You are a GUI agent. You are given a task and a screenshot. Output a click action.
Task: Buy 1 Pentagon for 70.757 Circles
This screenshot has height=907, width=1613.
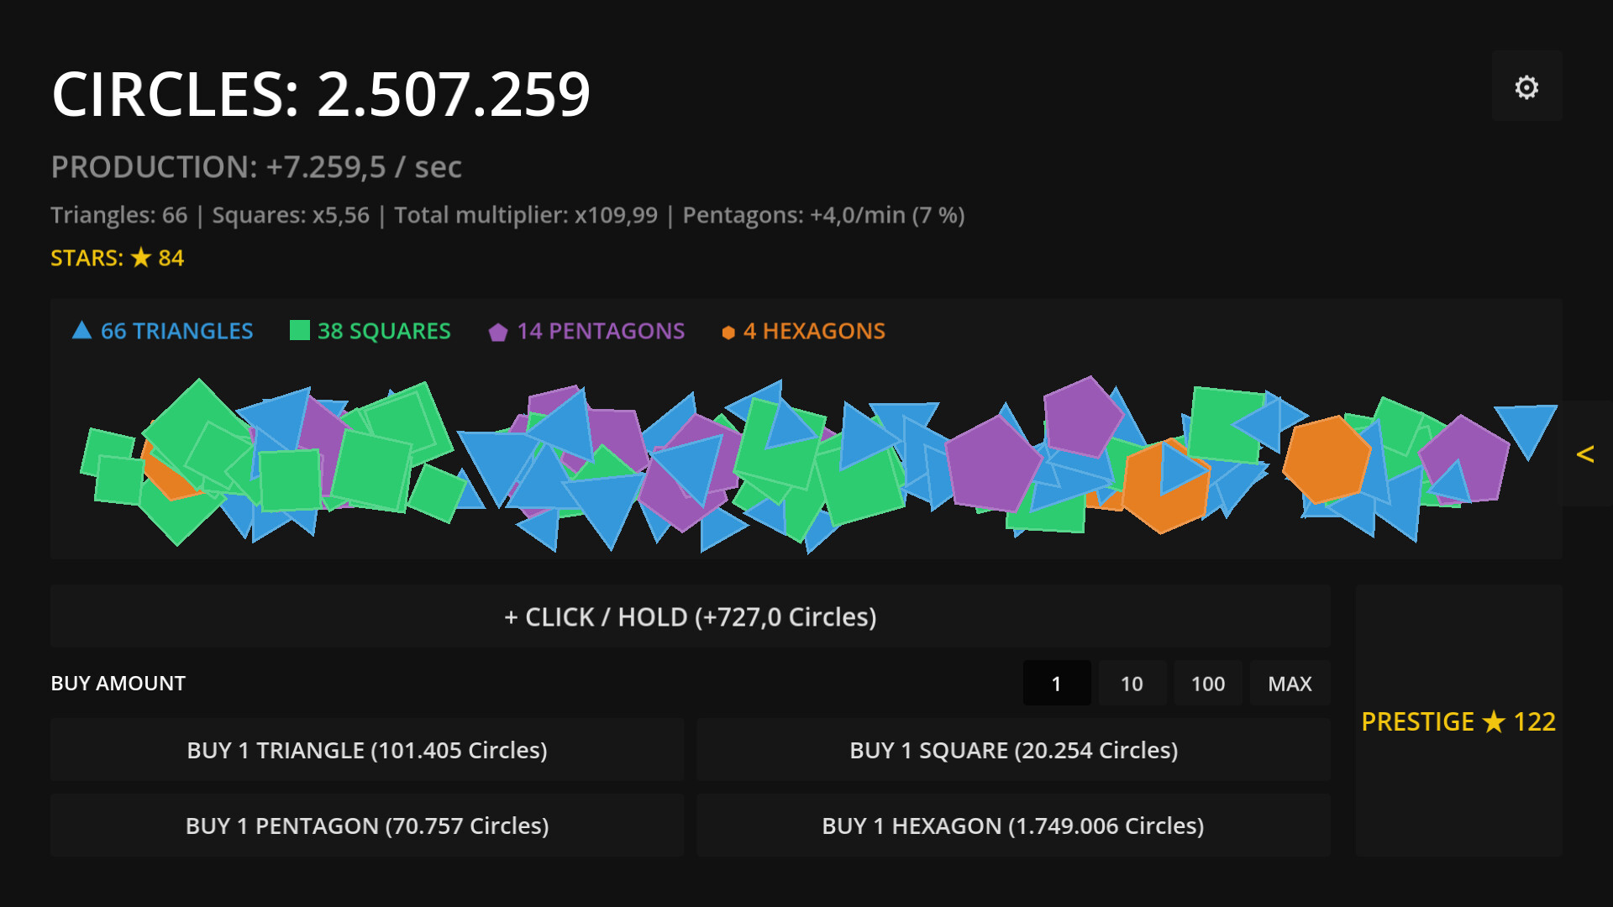tap(367, 826)
